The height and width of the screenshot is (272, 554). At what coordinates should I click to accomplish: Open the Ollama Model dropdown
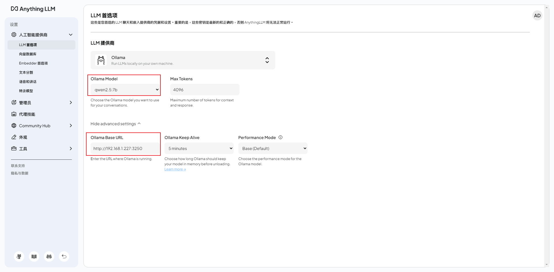coord(125,90)
